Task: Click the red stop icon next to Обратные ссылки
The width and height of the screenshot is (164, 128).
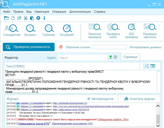Action: [x=61, y=47]
